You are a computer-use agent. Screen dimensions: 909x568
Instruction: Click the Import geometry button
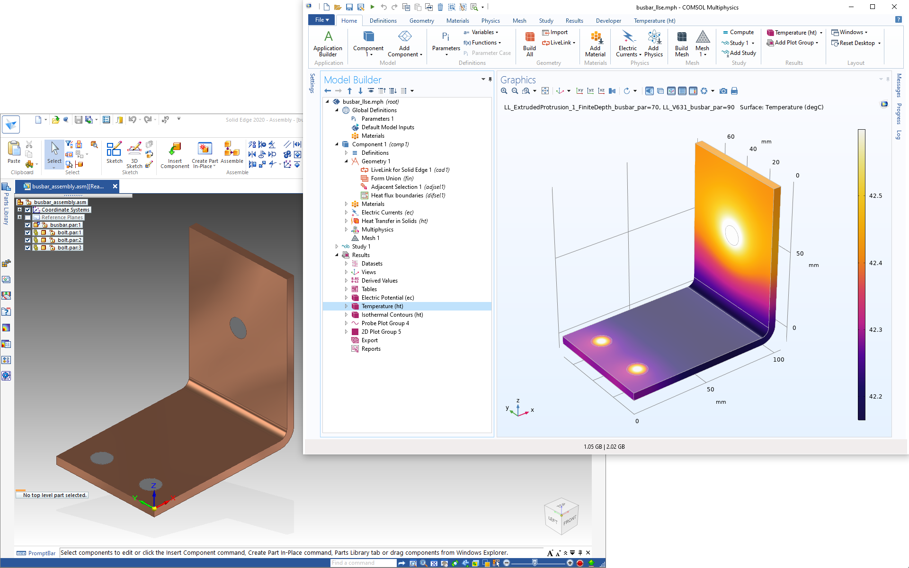click(x=555, y=32)
